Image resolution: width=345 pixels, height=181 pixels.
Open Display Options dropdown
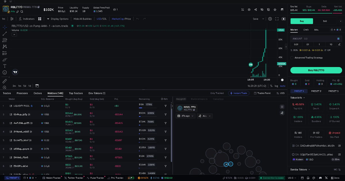(58, 19)
